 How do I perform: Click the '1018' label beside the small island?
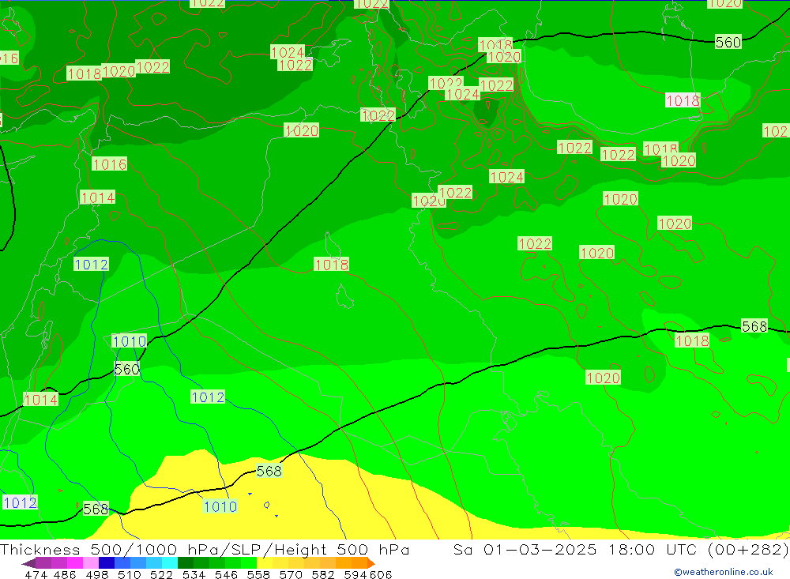click(x=331, y=264)
